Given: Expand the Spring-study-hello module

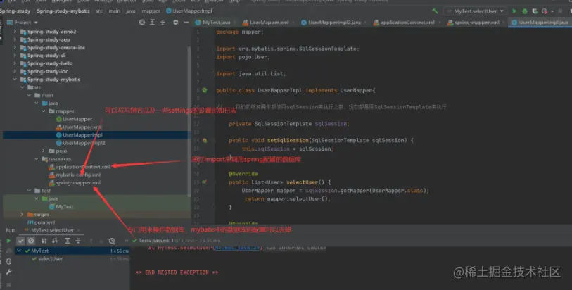Looking at the screenshot, I should 15,63.
